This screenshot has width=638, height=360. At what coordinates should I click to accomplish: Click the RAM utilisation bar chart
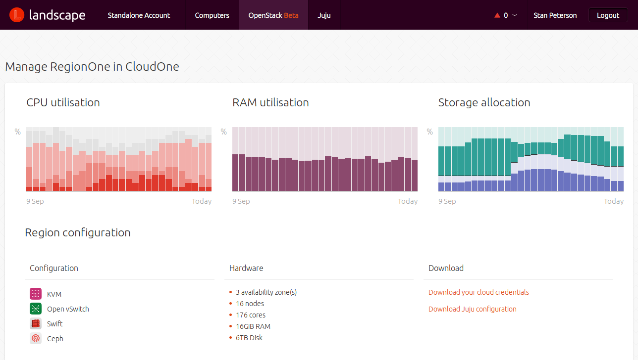click(x=325, y=159)
